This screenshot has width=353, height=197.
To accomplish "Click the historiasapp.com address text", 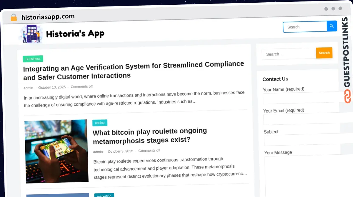I will pos(48,17).
